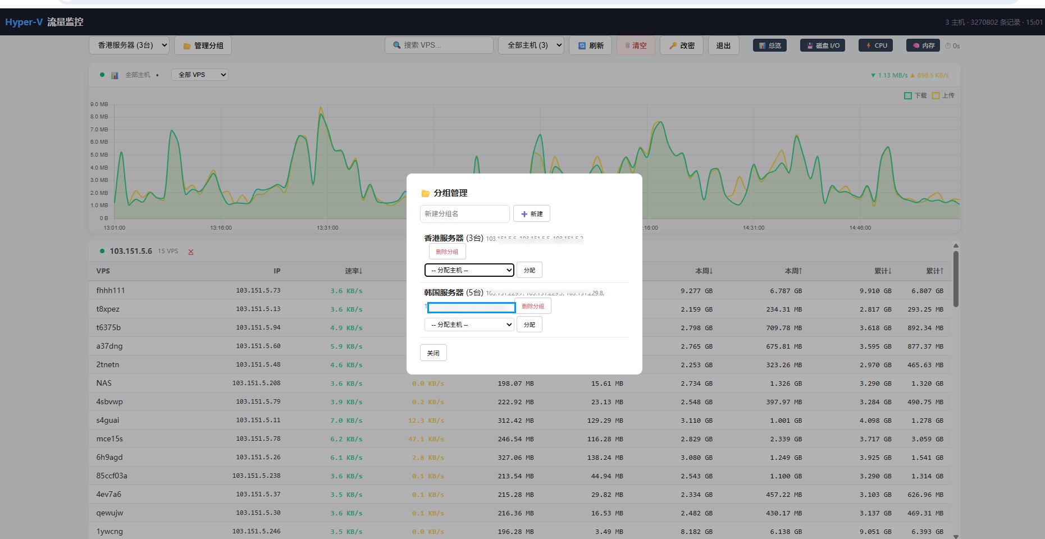Sort table by 累计↓ column

(883, 271)
